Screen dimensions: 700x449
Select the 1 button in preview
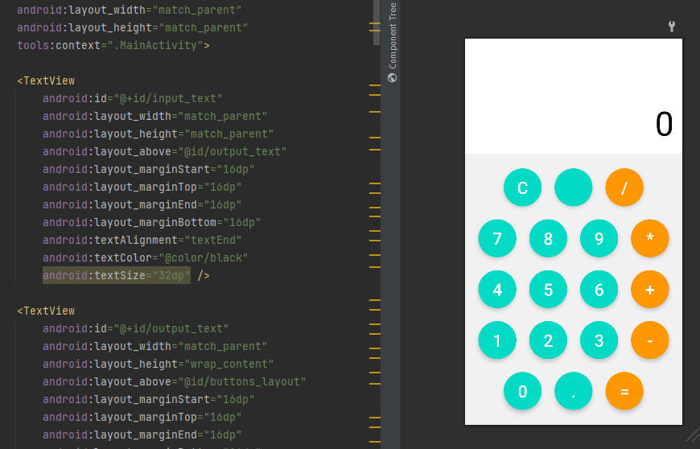coord(497,340)
